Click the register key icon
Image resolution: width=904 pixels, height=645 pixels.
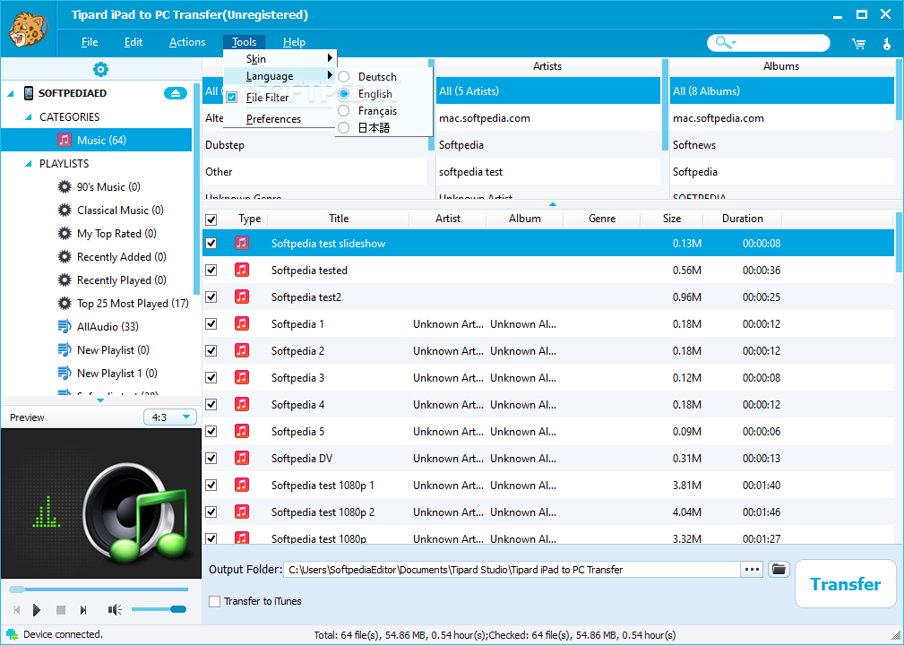click(887, 43)
